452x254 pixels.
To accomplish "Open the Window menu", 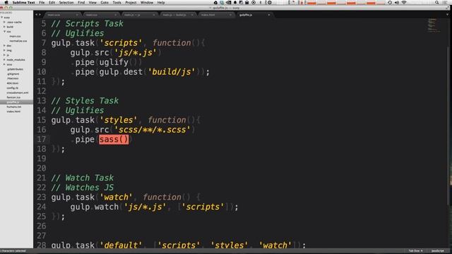I will (x=147, y=3).
